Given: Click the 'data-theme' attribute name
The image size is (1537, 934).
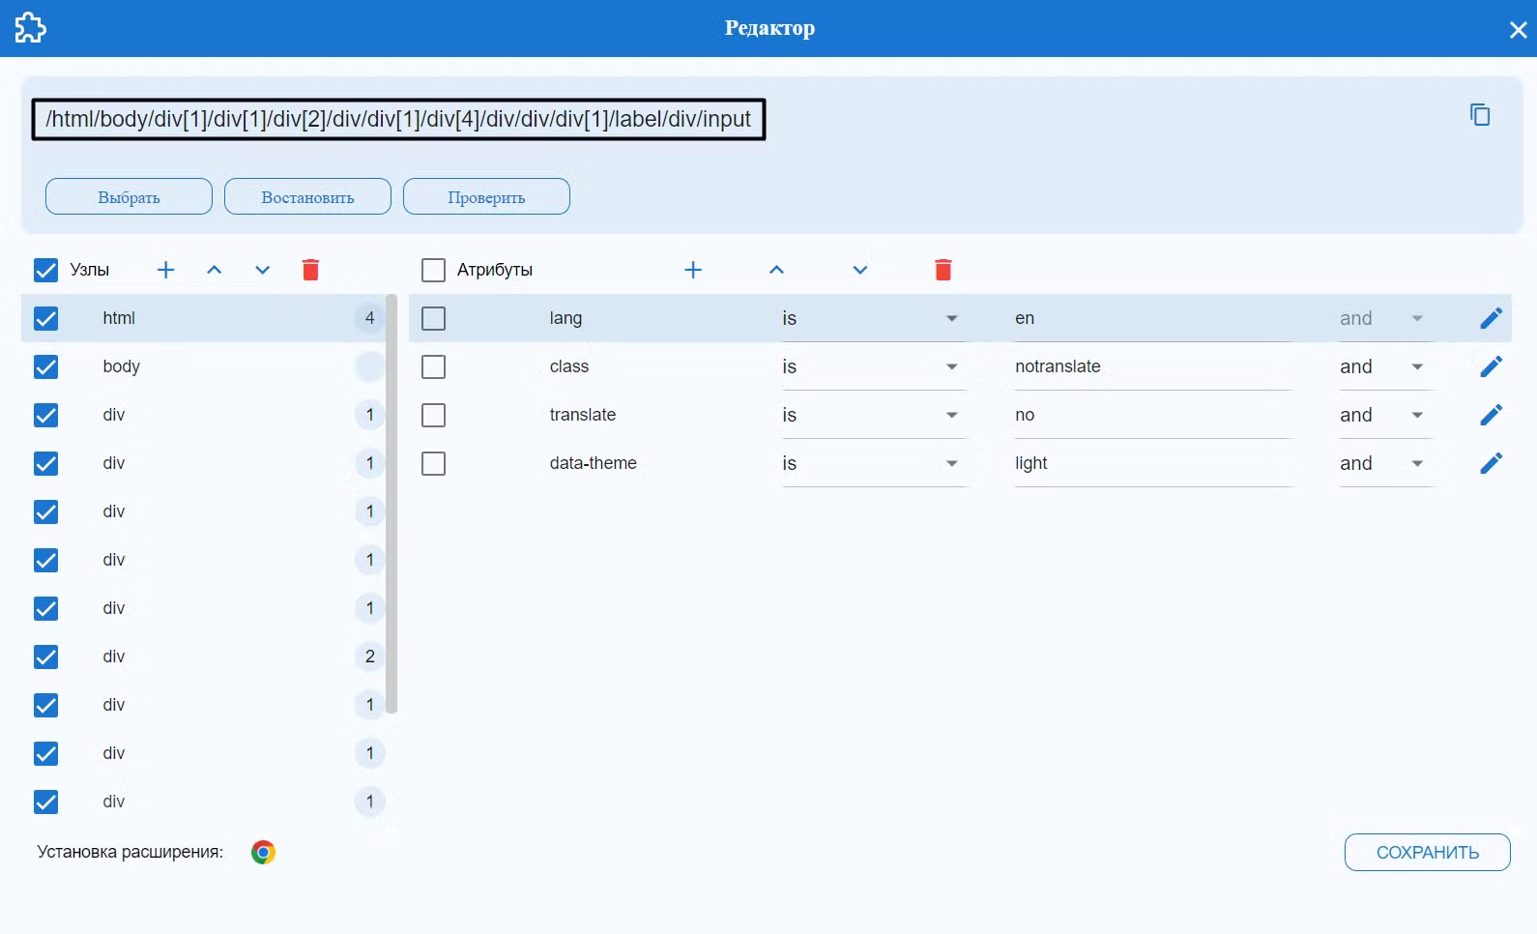Looking at the screenshot, I should coord(593,463).
